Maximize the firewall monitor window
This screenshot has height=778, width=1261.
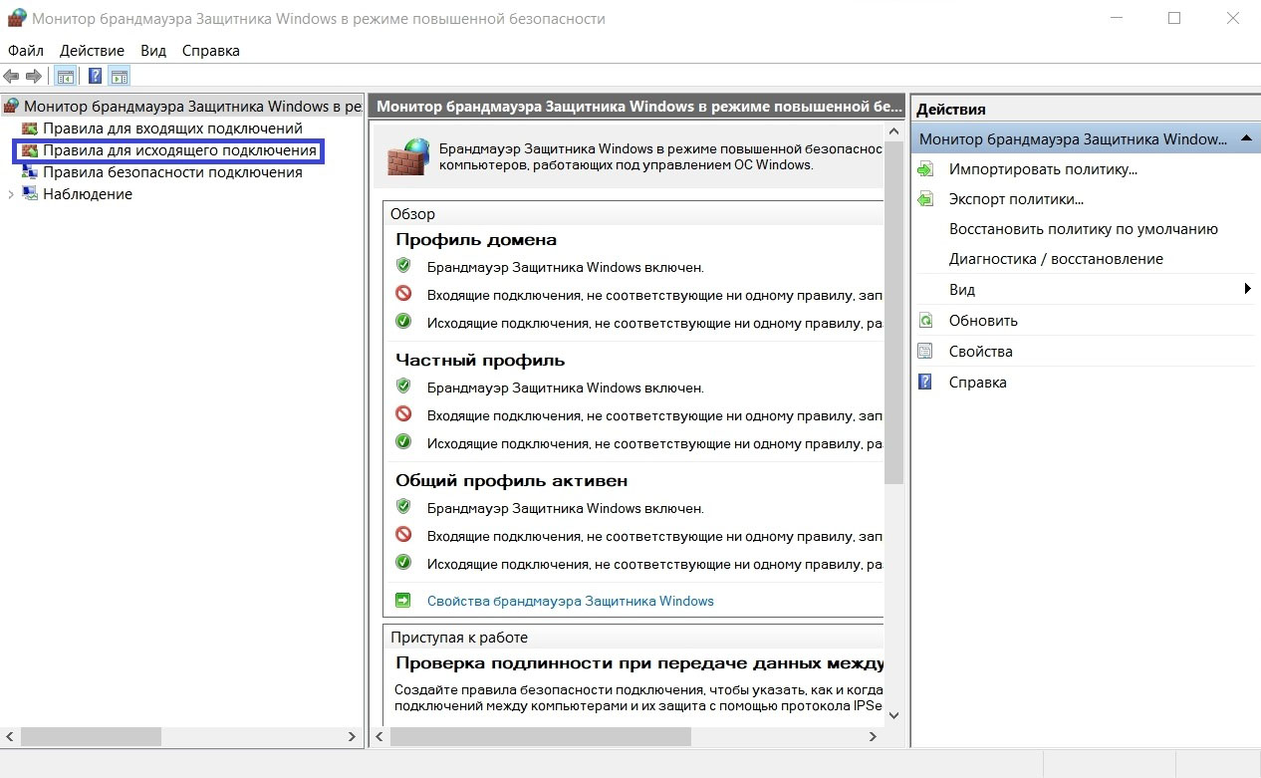(x=1174, y=18)
